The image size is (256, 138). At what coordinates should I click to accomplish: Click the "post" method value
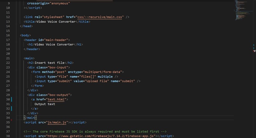[x=61, y=72]
